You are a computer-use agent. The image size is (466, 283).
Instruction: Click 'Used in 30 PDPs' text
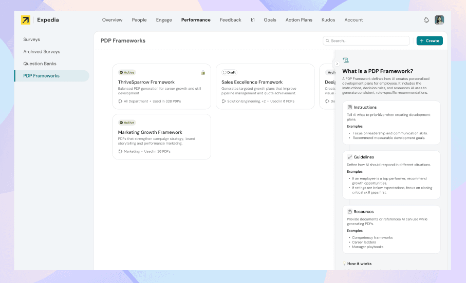point(157,151)
